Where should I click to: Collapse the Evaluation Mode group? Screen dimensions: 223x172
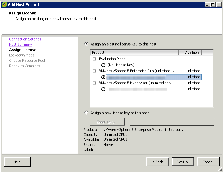pyautogui.click(x=94, y=59)
